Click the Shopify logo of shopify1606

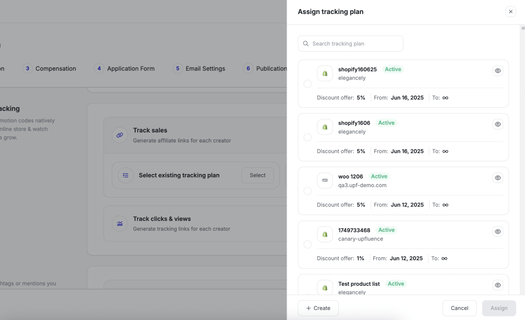pyautogui.click(x=325, y=127)
